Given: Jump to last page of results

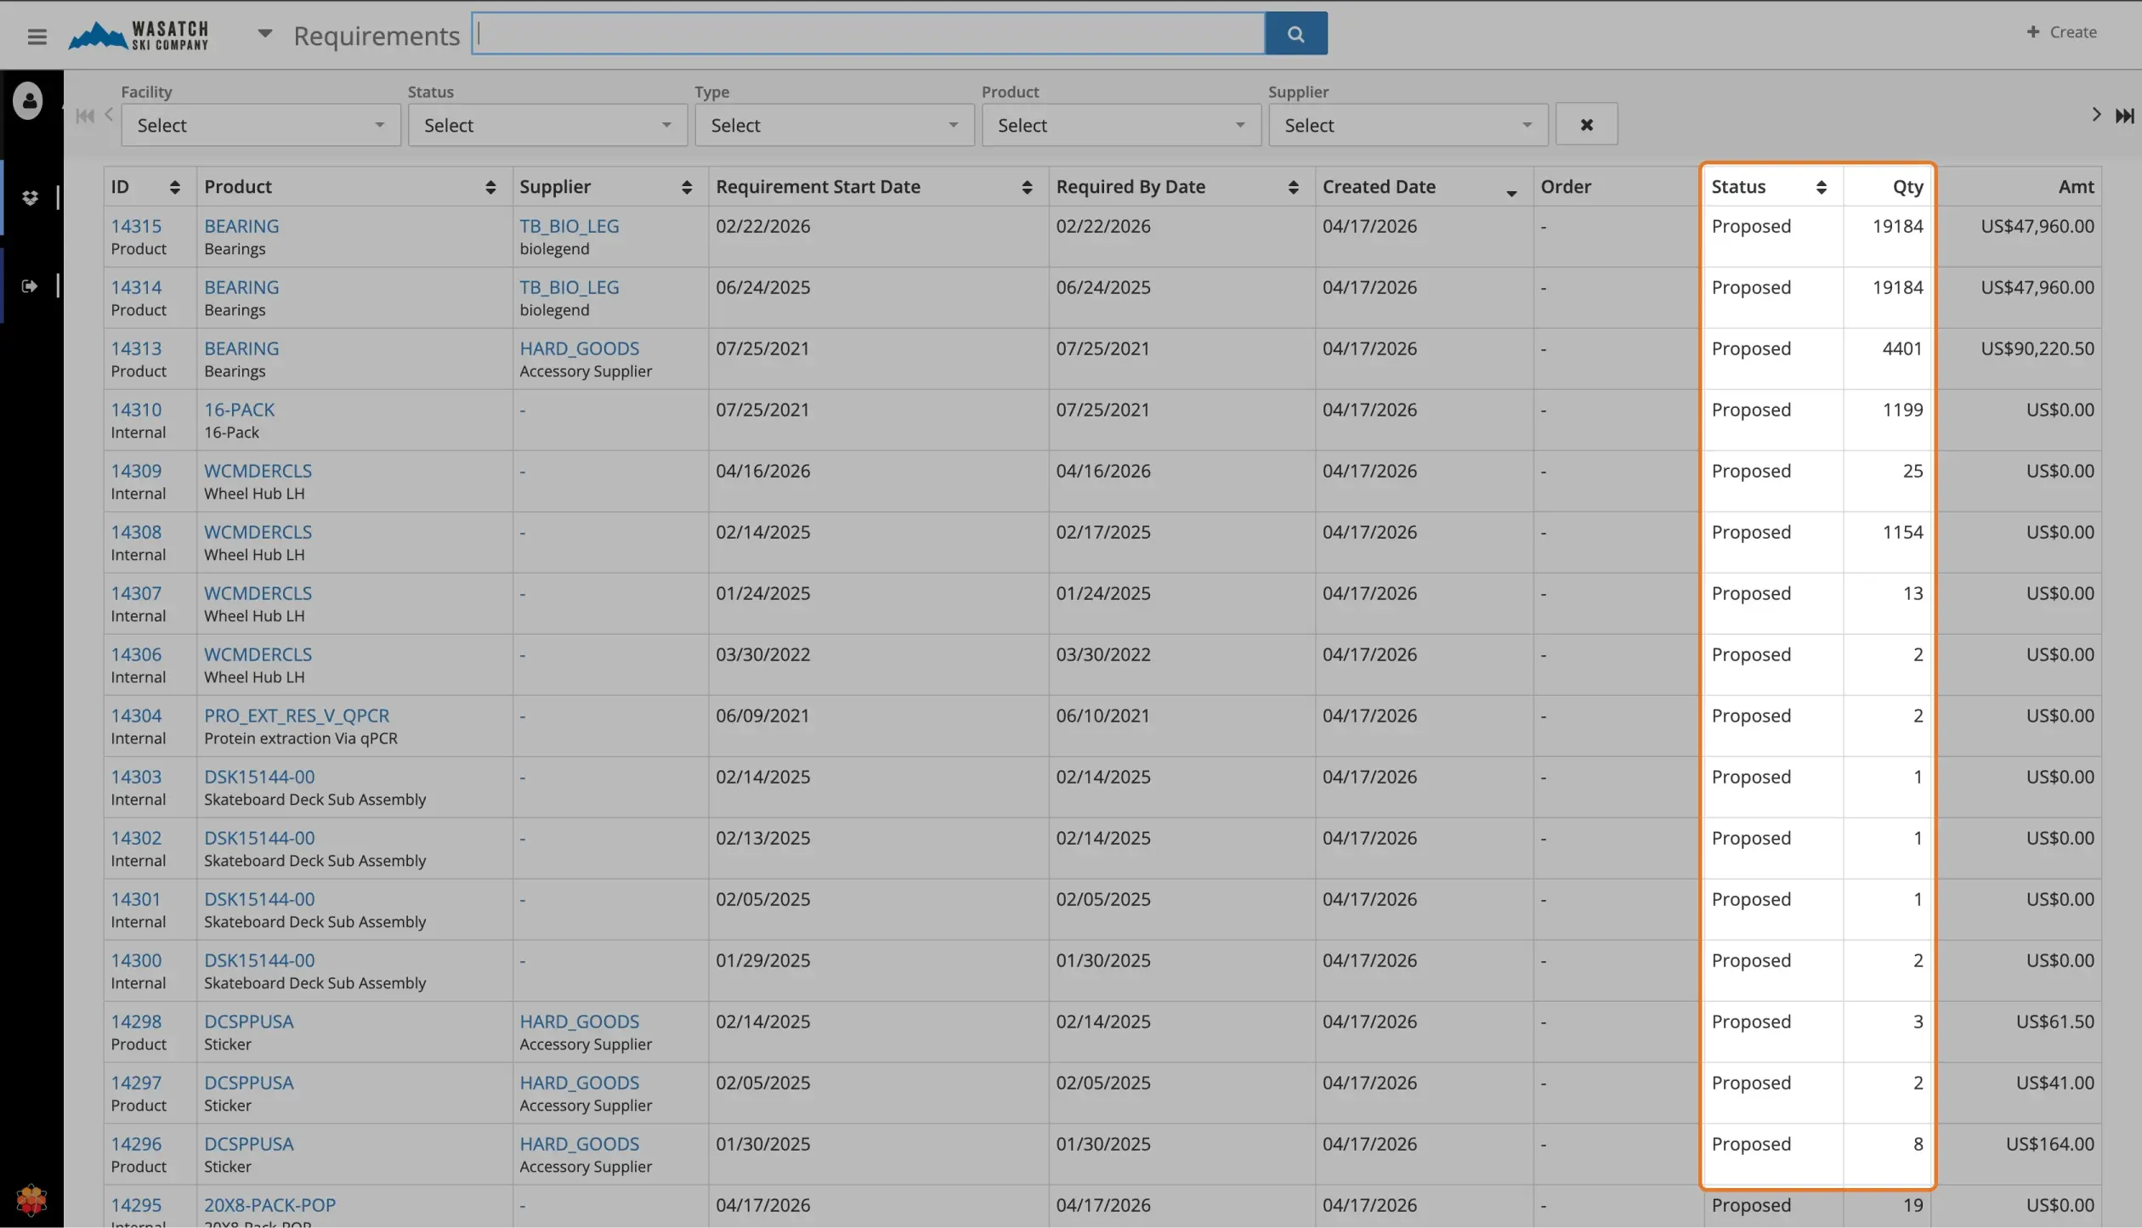Looking at the screenshot, I should 2124,116.
